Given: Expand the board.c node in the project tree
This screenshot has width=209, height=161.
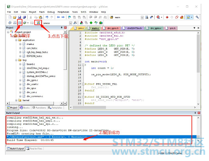Looking at the screenshot, I should [20, 64].
